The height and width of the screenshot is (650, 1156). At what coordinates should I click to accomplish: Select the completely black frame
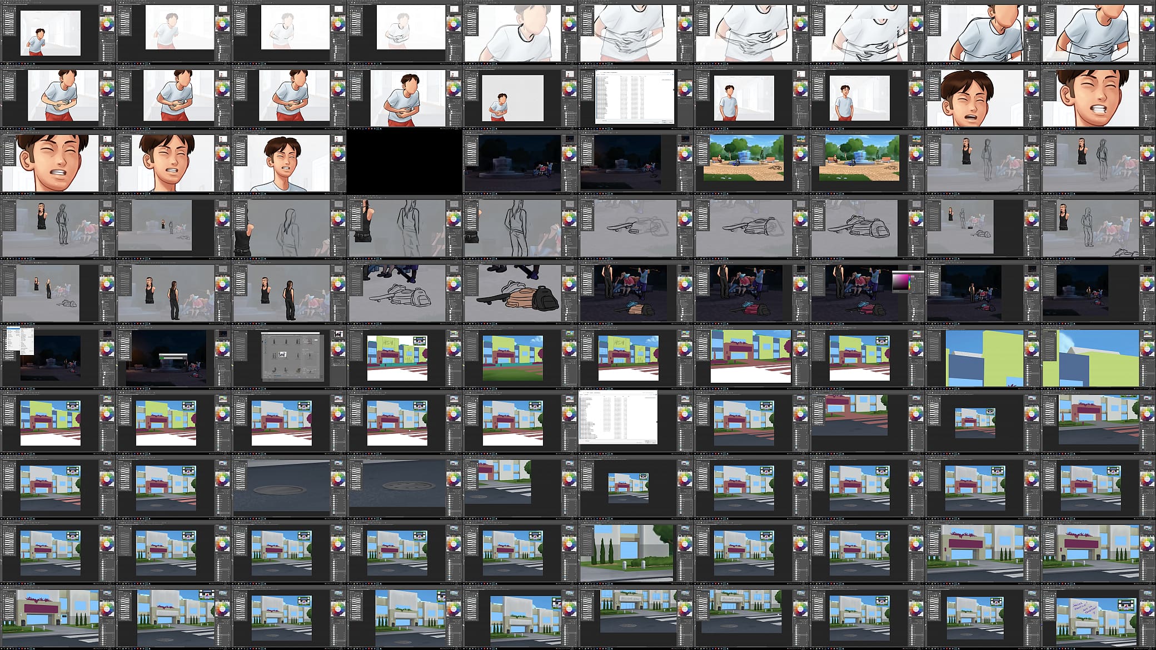(x=405, y=162)
